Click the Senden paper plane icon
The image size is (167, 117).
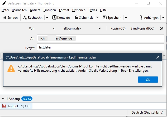[x=4, y=18]
